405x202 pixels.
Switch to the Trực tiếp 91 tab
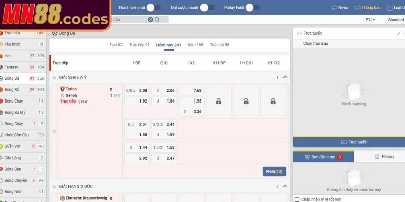(139, 45)
